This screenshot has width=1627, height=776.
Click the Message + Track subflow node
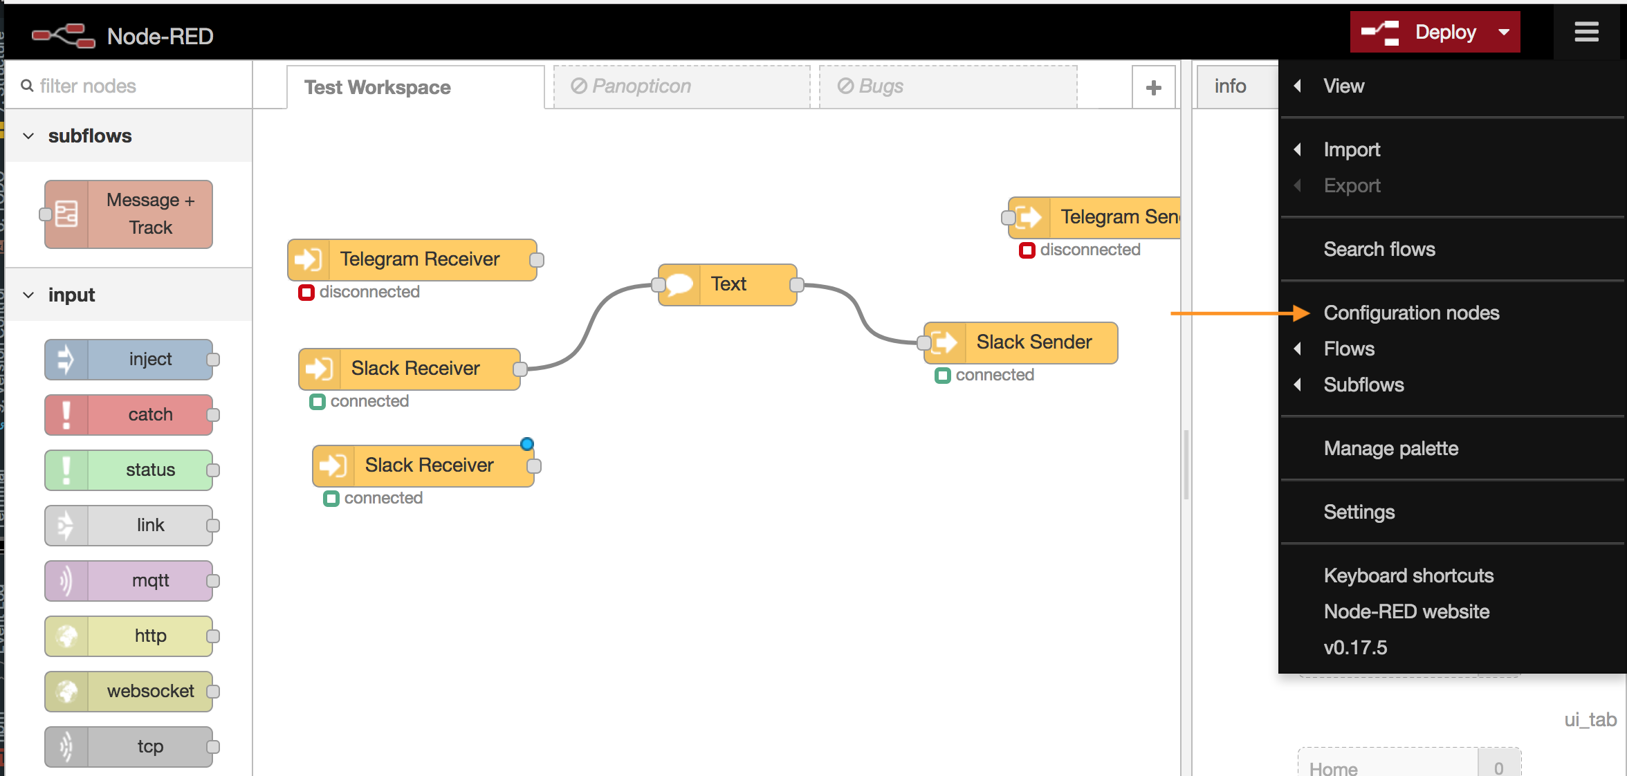coord(128,214)
